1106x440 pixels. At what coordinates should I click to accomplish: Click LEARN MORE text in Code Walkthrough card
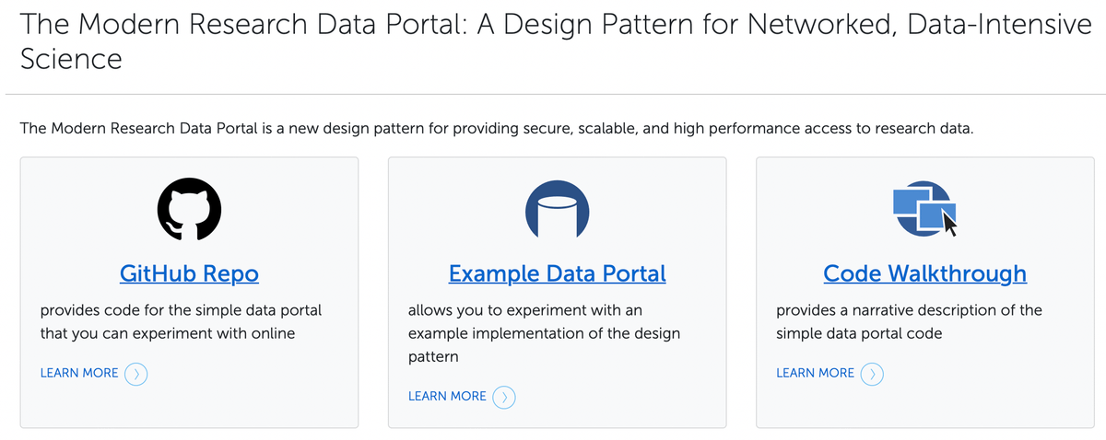816,373
